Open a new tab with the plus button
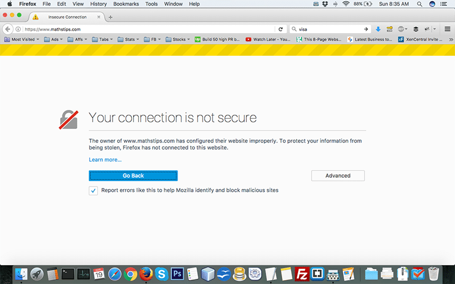Screen dimensions: 455x284 (x=110, y=18)
